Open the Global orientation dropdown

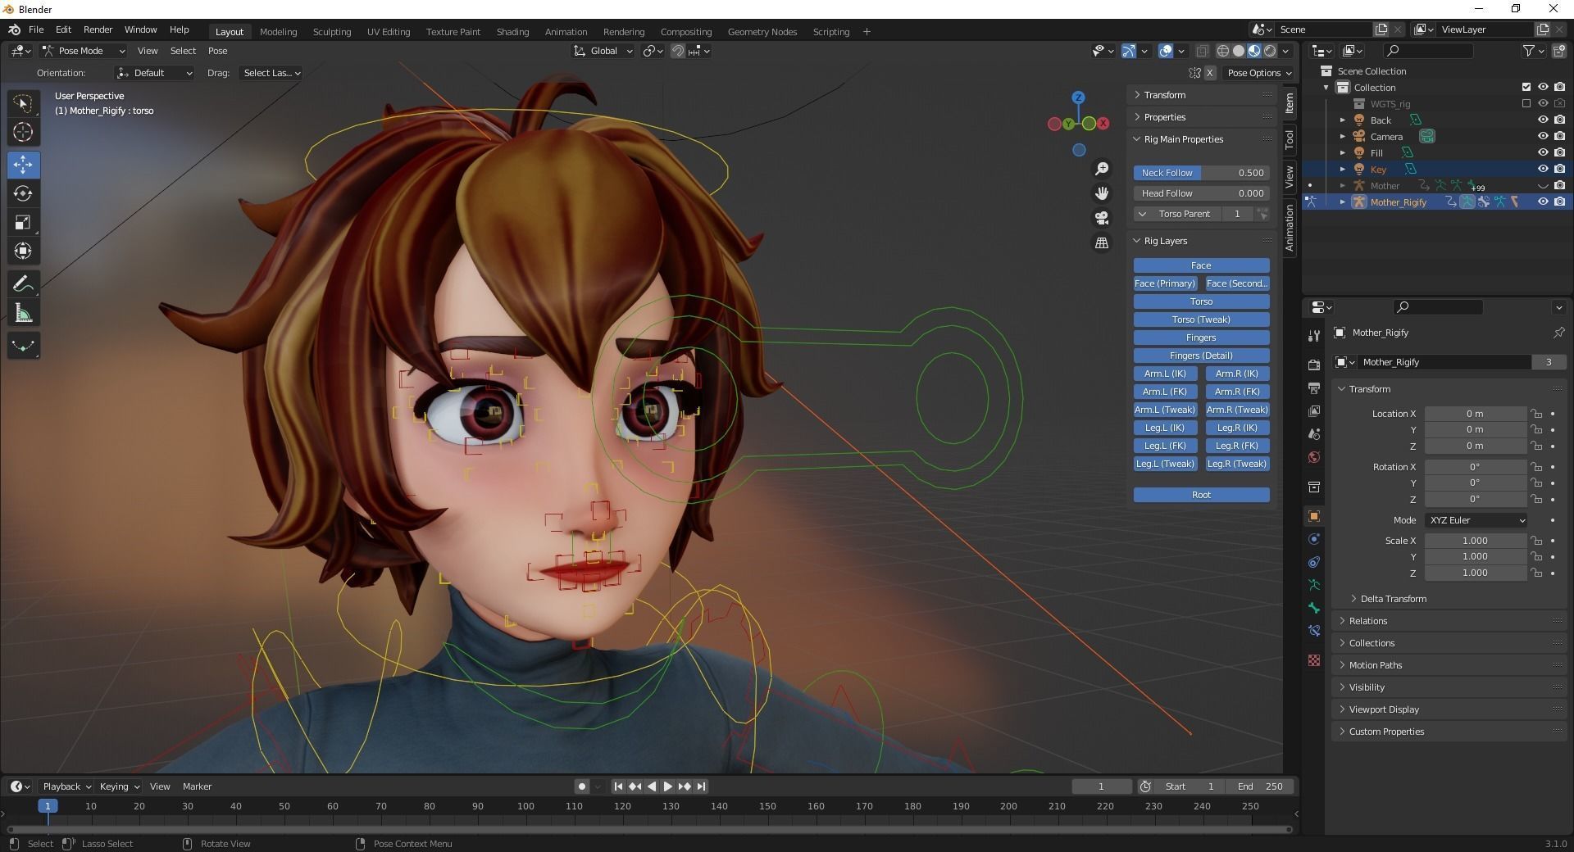point(603,51)
